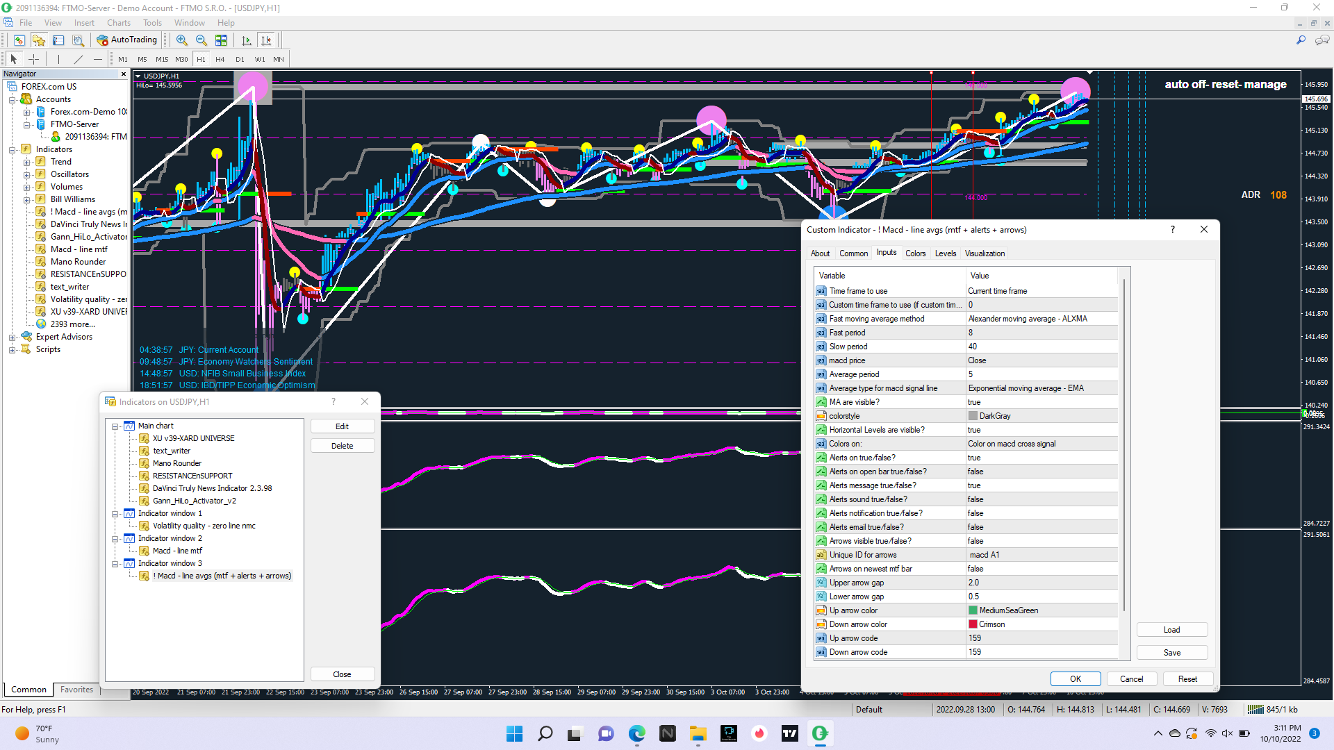Click the Strategy Tester toolbar icon

(x=78, y=40)
